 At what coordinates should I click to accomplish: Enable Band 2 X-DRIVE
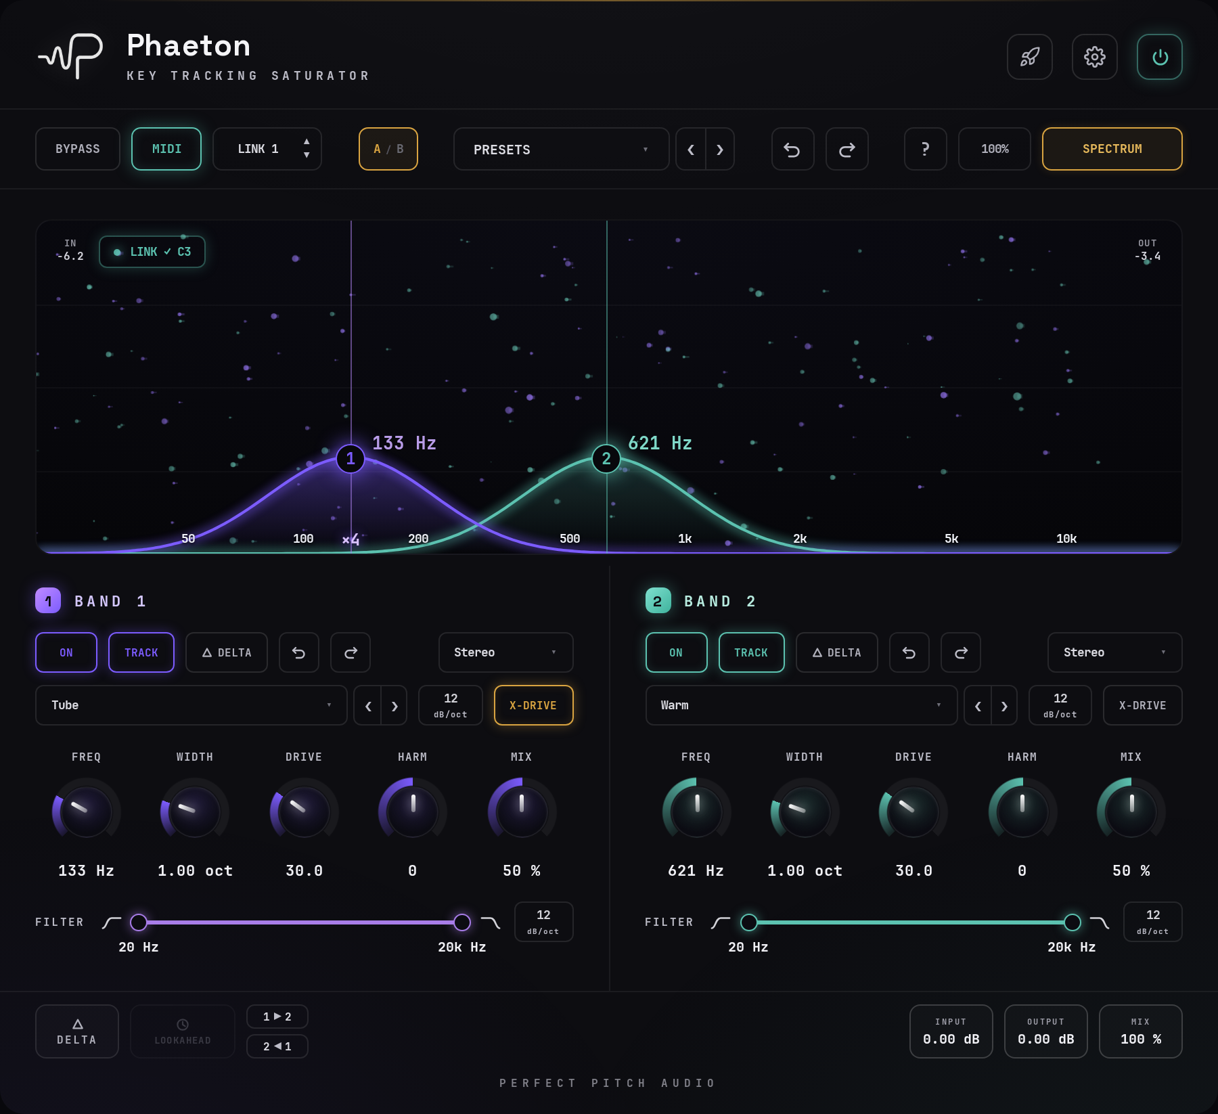(x=1143, y=705)
